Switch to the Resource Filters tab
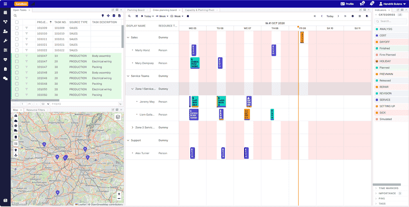Image resolution: width=409 pixels, height=207 pixels. click(x=36, y=110)
